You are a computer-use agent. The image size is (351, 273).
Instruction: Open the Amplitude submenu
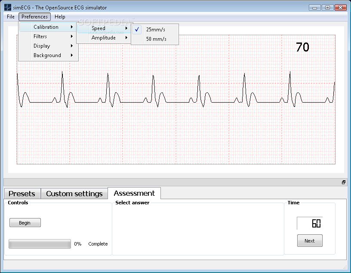(x=105, y=38)
